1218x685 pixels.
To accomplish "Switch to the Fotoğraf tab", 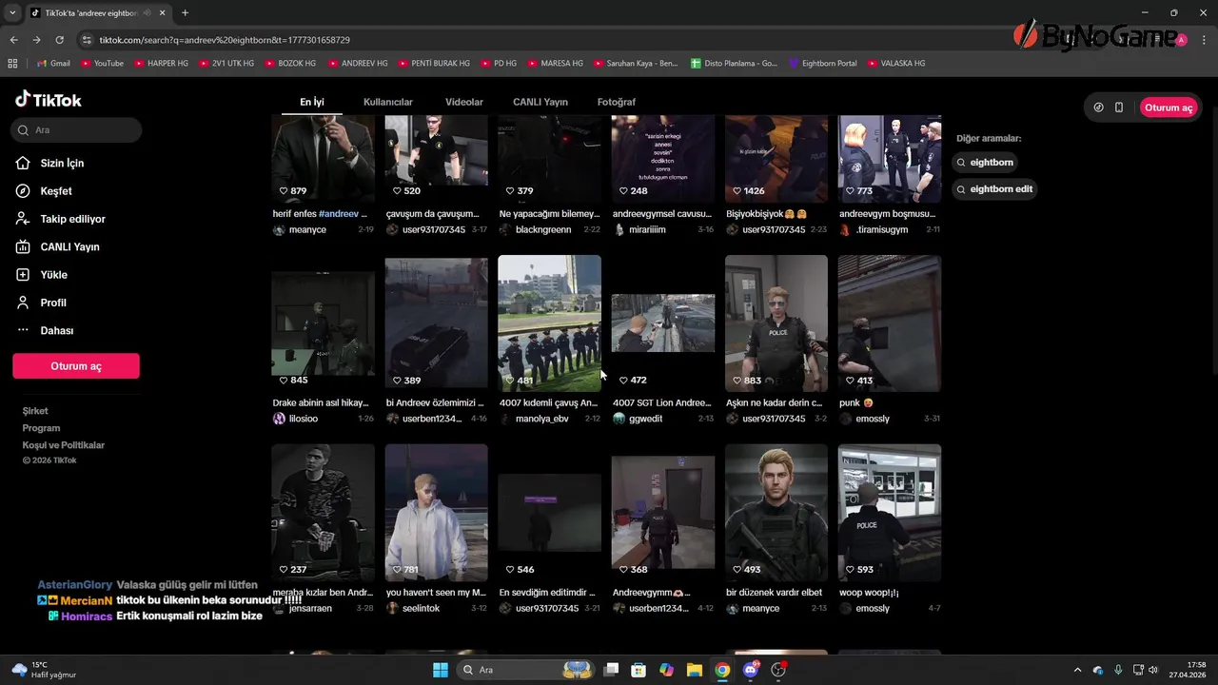I will (x=617, y=102).
